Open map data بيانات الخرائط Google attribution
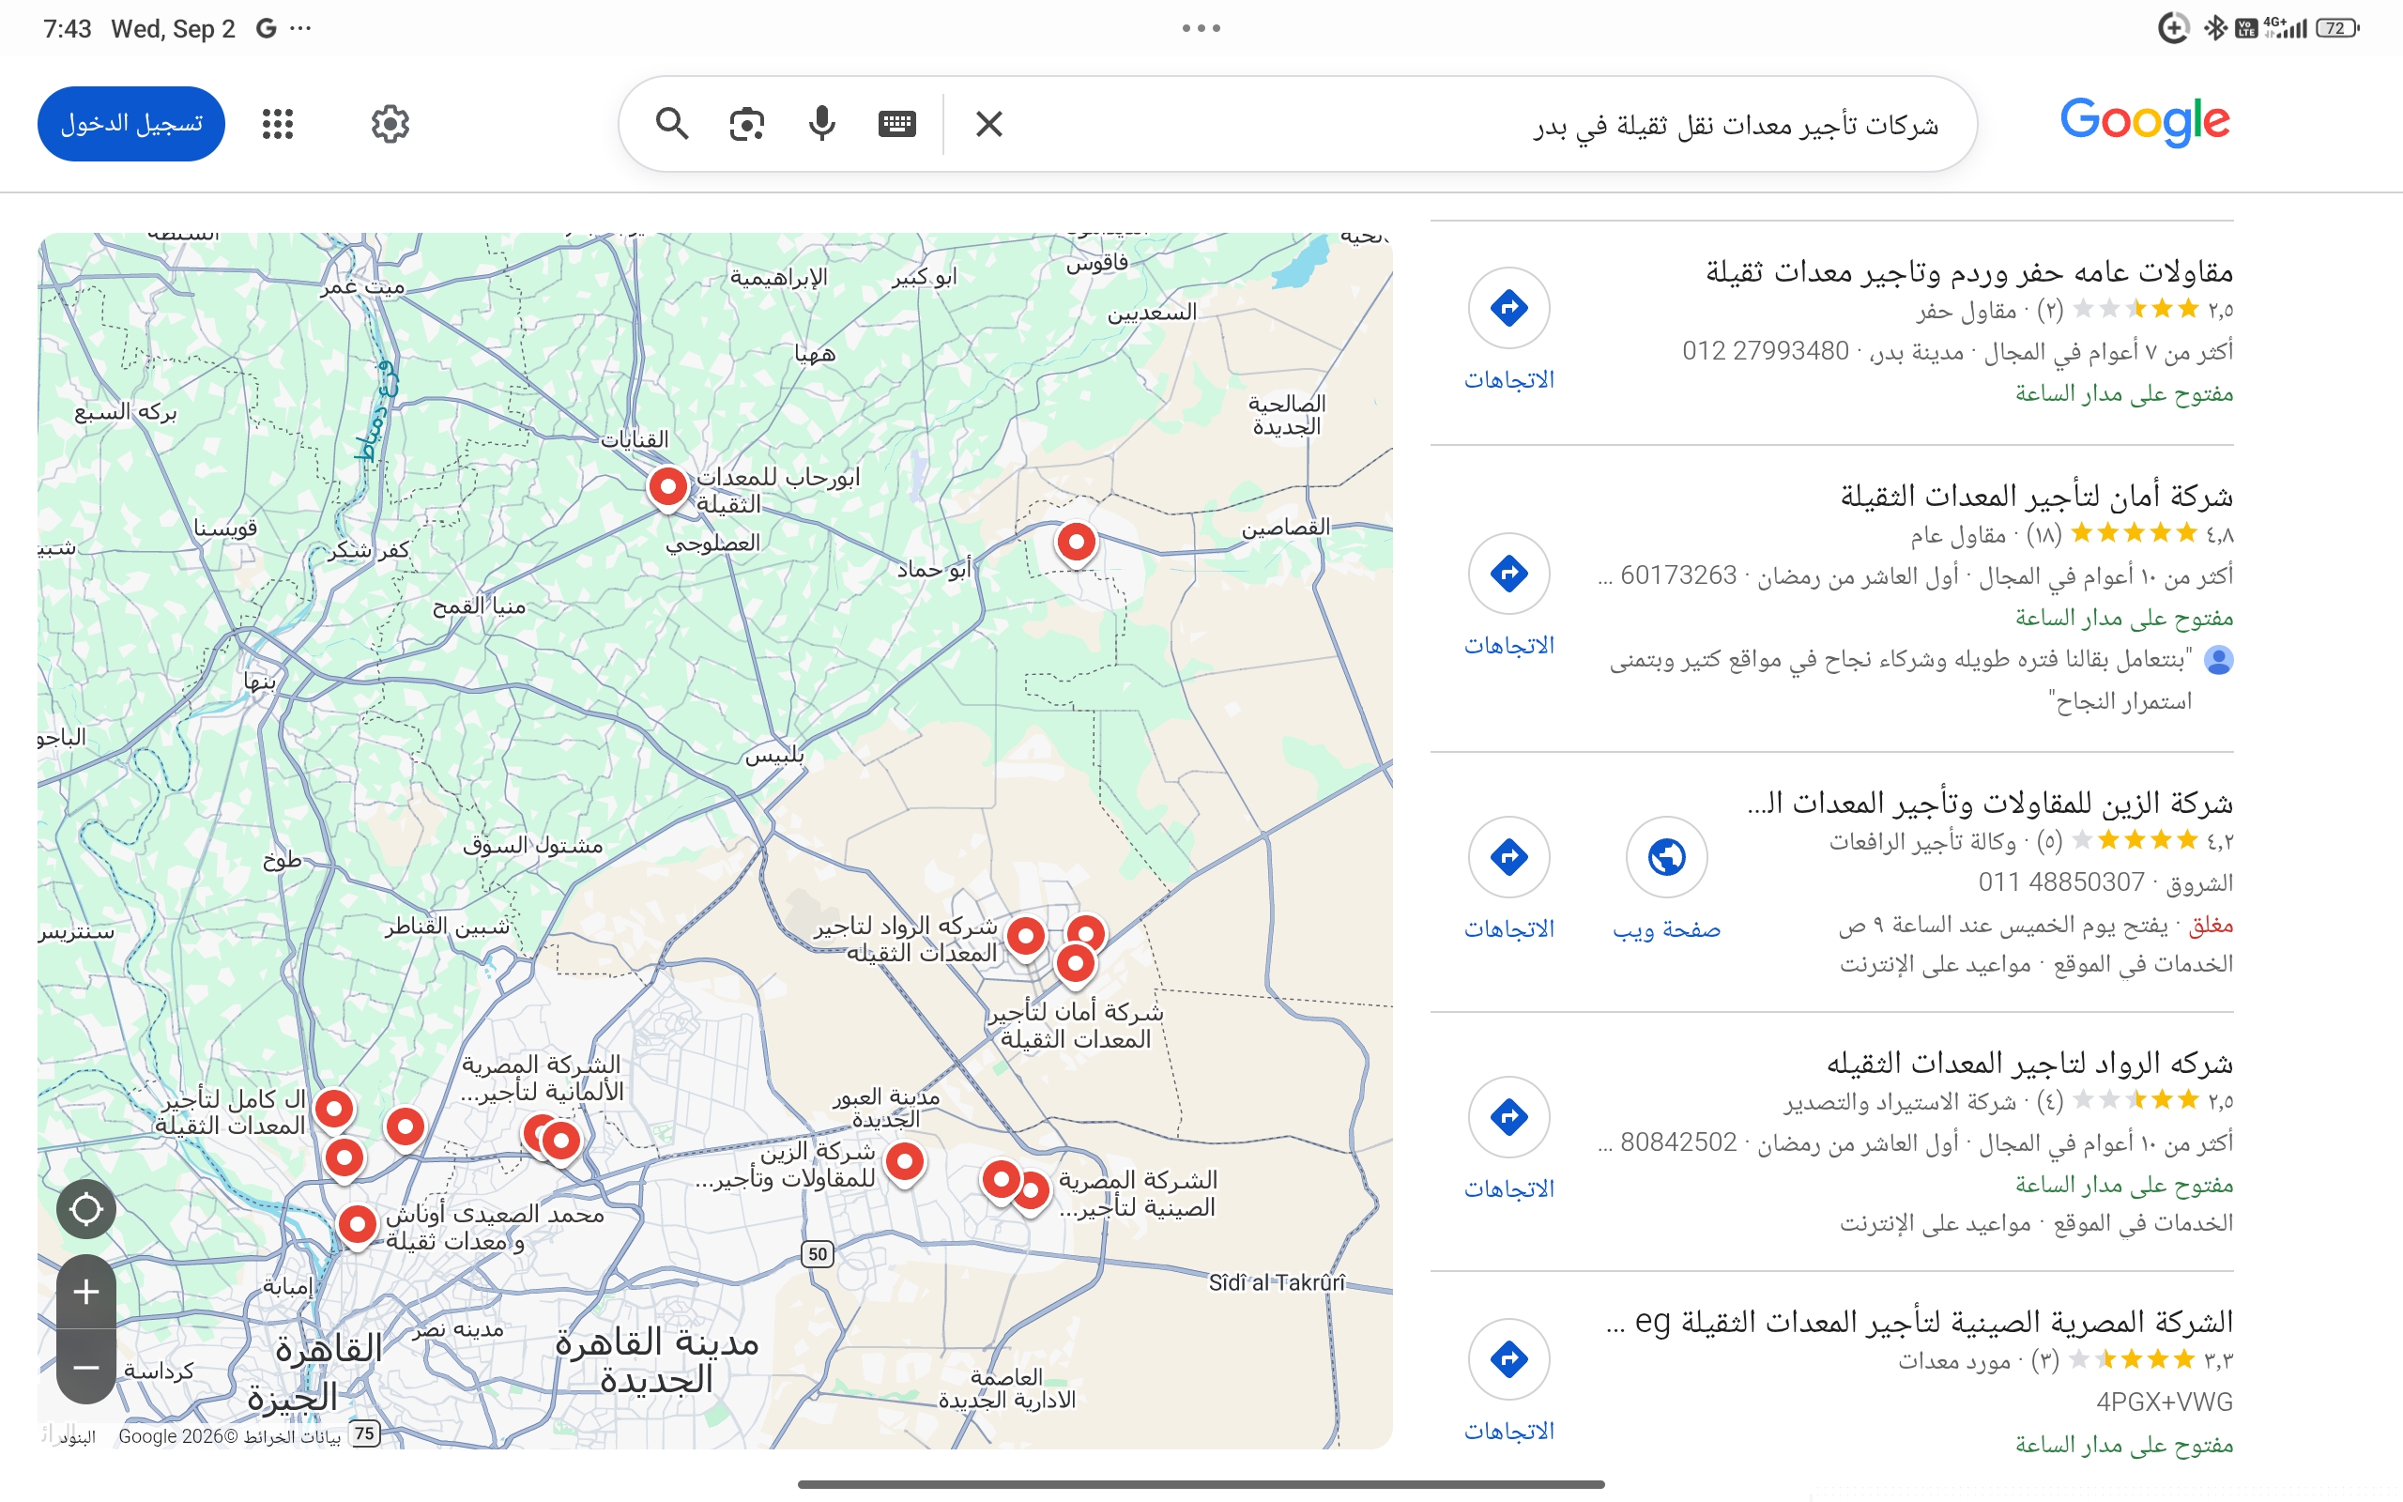Viewport: 2403px width, 1502px height. coord(229,1436)
